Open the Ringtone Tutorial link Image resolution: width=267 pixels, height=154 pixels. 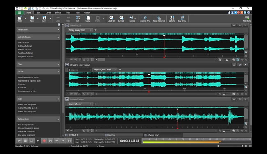26,57
